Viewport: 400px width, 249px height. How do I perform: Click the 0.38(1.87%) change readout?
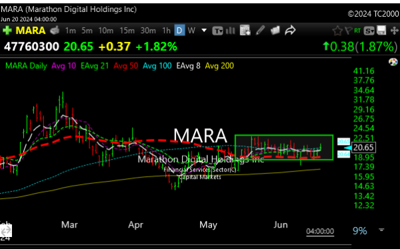[360, 47]
